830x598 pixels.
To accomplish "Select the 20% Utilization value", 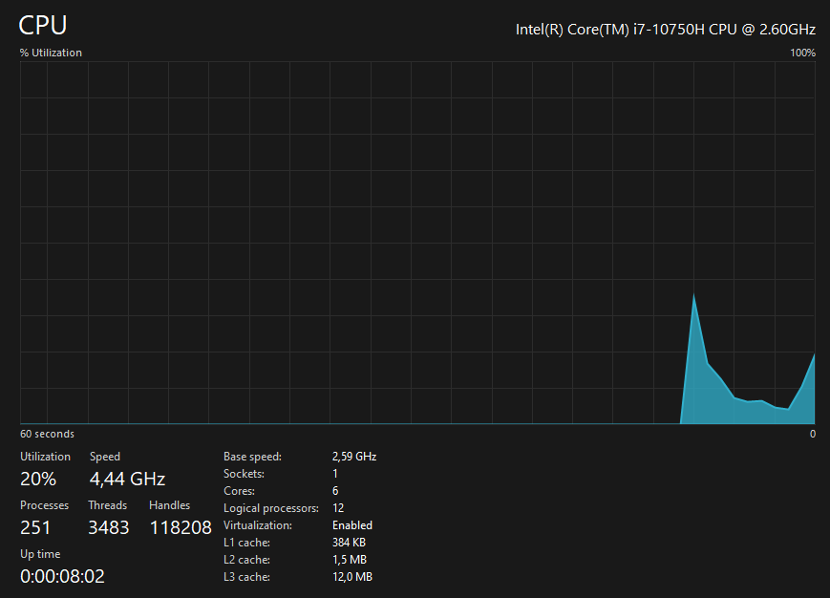I will coord(38,479).
